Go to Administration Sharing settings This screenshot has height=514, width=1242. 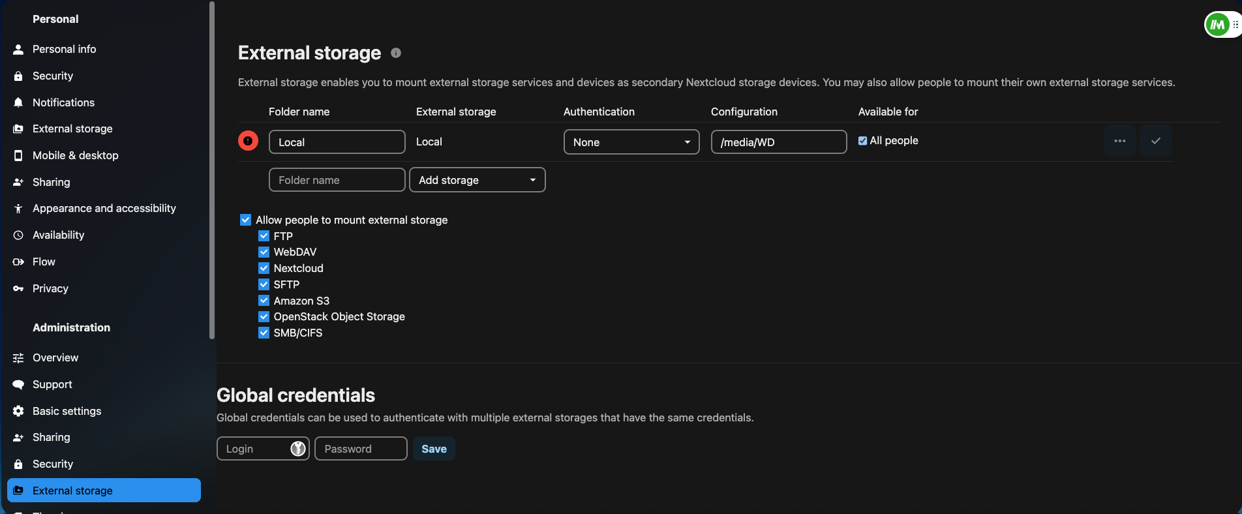pos(104,438)
